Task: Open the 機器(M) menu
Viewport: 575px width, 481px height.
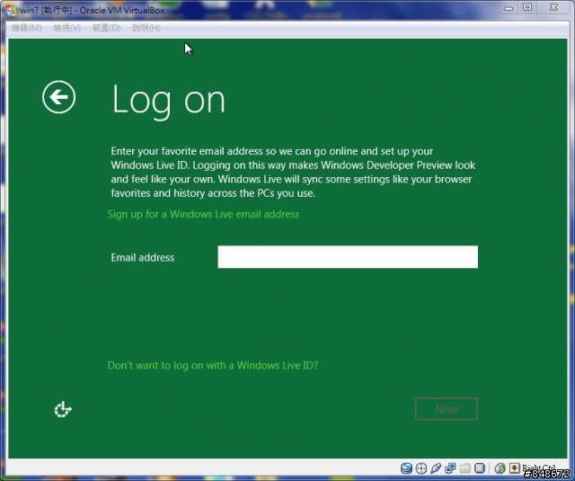Action: click(26, 28)
